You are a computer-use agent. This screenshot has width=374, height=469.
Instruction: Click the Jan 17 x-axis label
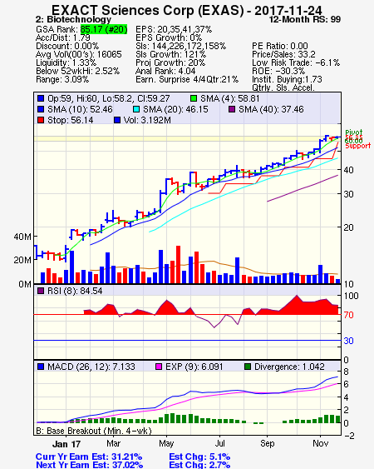[x=66, y=444]
